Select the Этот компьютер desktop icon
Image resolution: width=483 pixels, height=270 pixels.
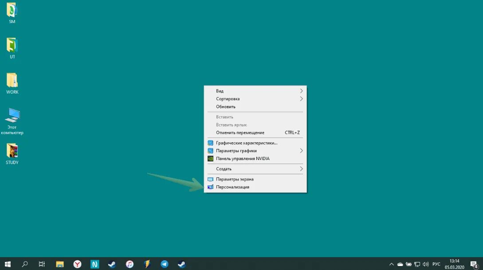[x=12, y=121]
